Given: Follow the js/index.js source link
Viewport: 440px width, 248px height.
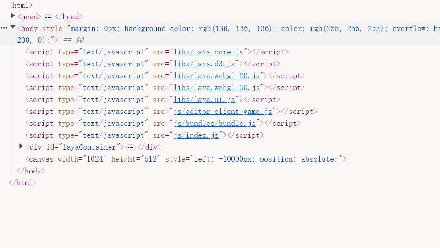Looking at the screenshot, I should 196,135.
